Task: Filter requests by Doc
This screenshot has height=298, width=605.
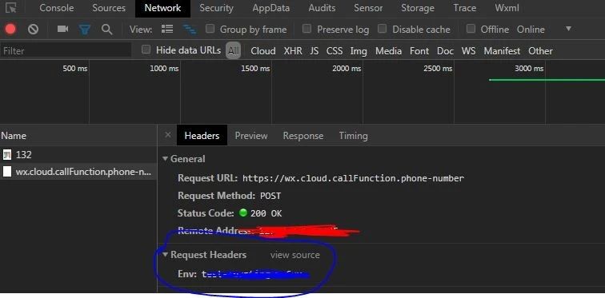Action: (445, 51)
